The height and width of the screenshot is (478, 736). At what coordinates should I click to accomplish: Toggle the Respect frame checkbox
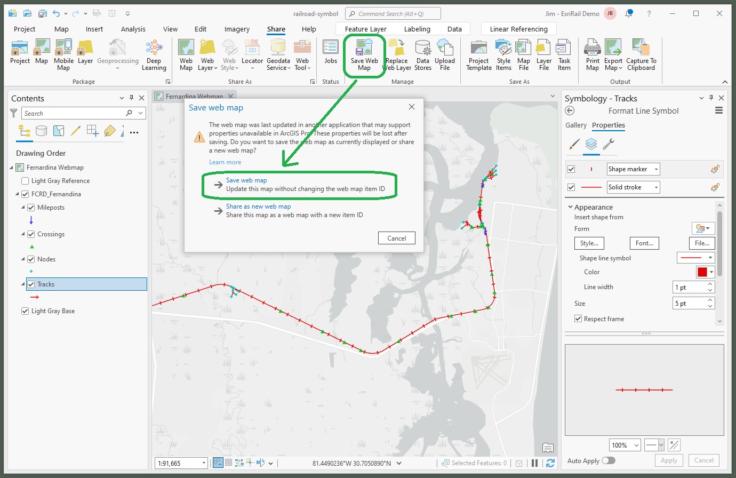pos(578,318)
